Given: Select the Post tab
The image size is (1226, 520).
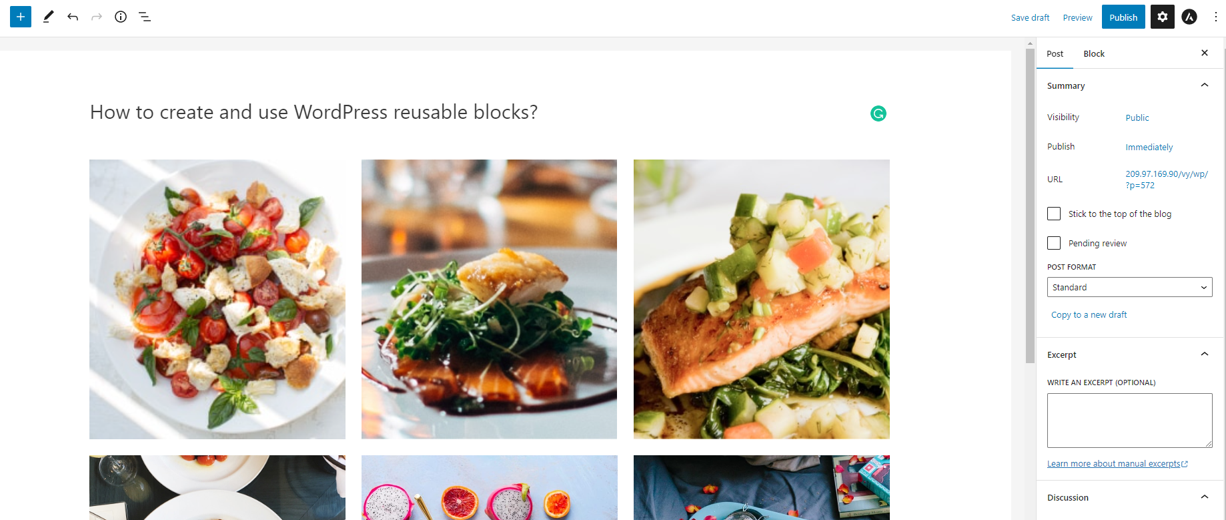Looking at the screenshot, I should pos(1055,53).
